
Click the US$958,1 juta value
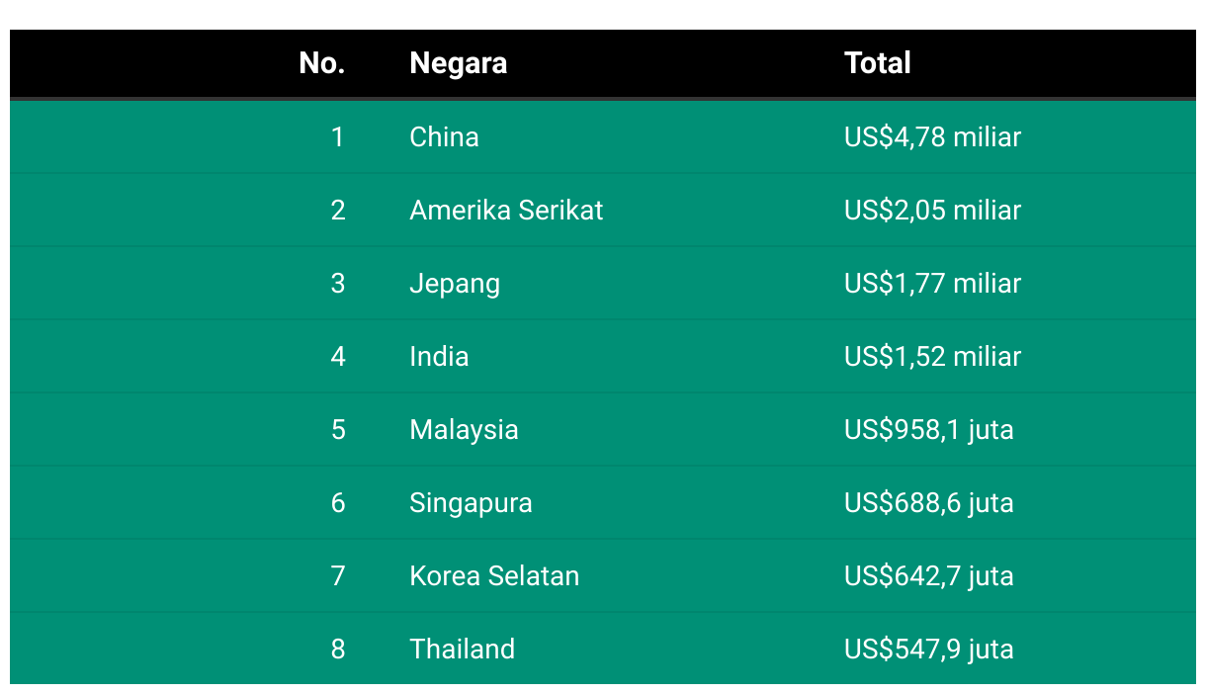coord(928,429)
